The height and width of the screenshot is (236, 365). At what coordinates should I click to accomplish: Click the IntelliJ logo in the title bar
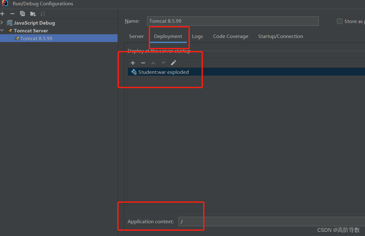[5, 3]
